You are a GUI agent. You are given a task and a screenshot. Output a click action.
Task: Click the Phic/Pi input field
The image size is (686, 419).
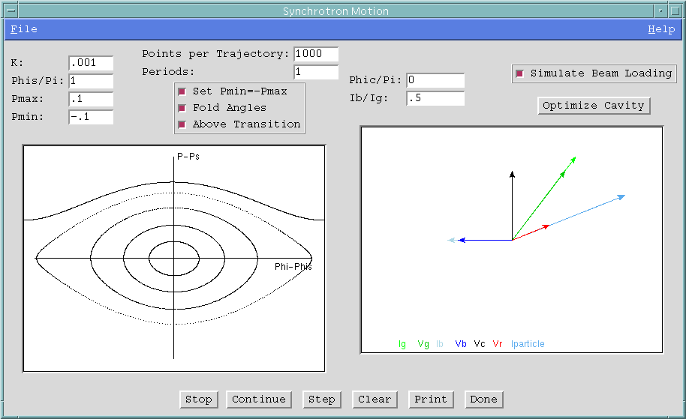pos(435,80)
